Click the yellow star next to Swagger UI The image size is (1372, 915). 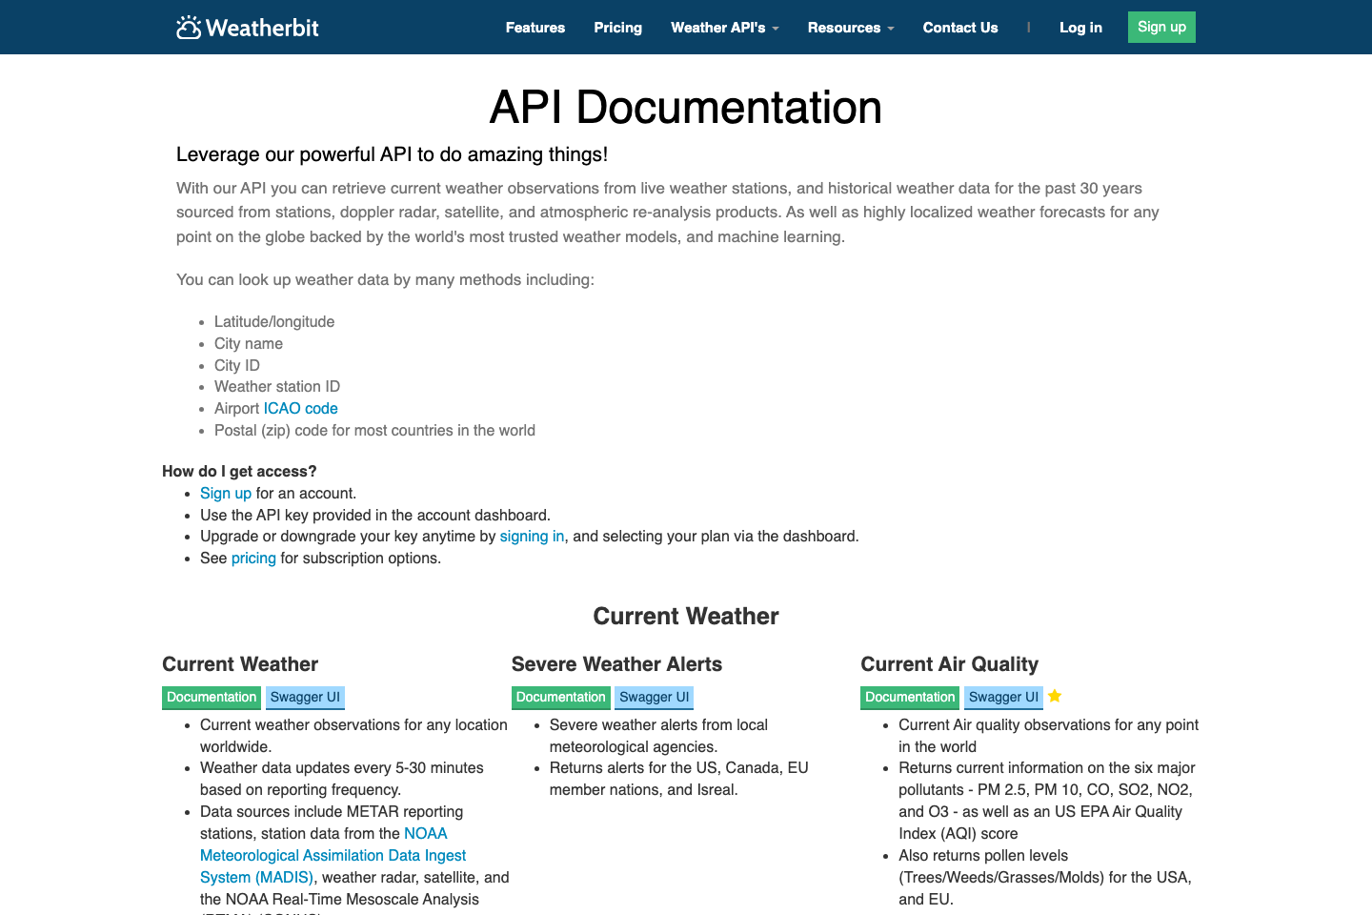tap(1054, 696)
